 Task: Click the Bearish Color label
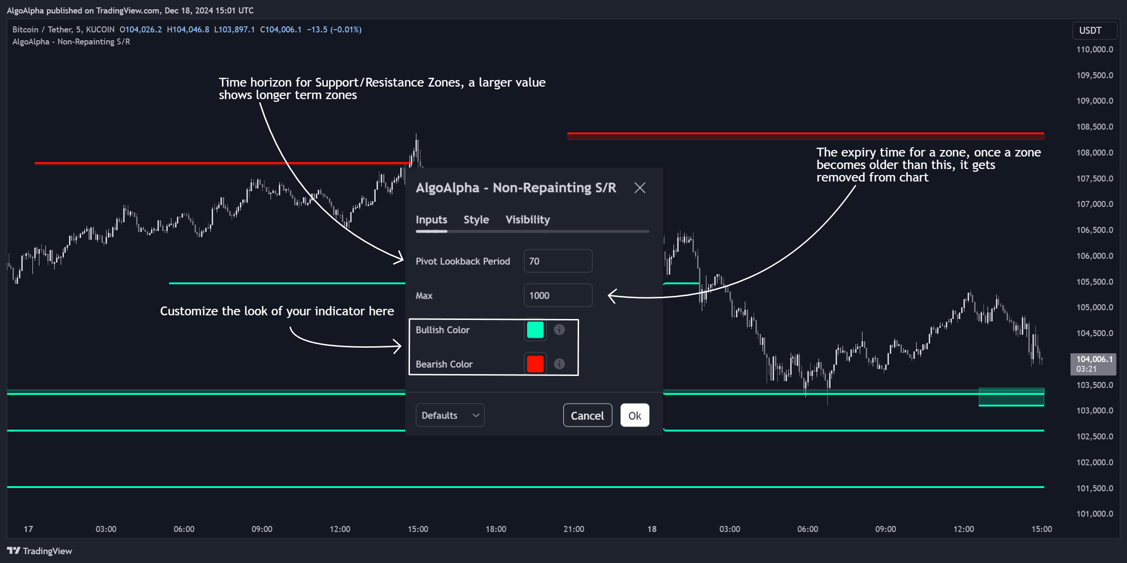pyautogui.click(x=444, y=364)
